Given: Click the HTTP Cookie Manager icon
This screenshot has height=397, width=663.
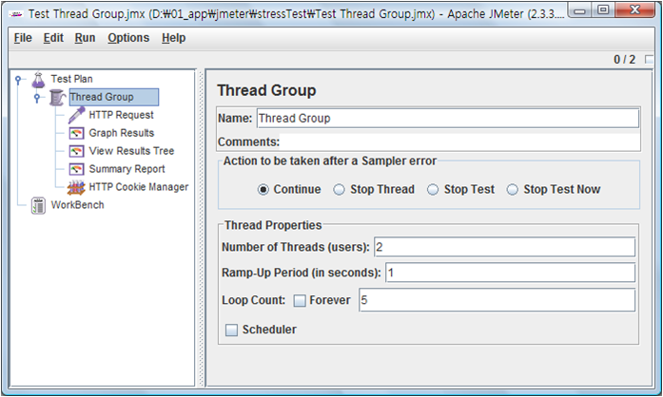Looking at the screenshot, I should click(77, 187).
